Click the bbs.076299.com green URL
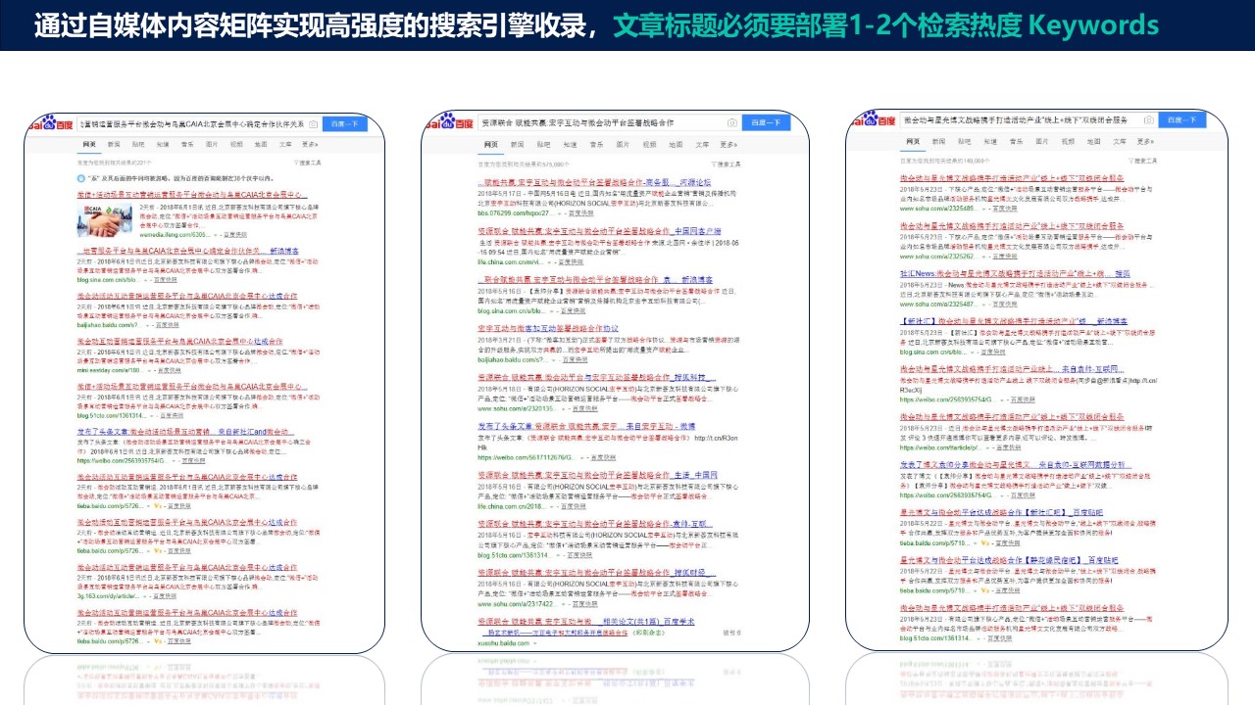The image size is (1255, 705). 516,213
